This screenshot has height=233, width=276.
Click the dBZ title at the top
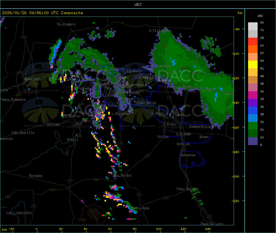[138, 5]
